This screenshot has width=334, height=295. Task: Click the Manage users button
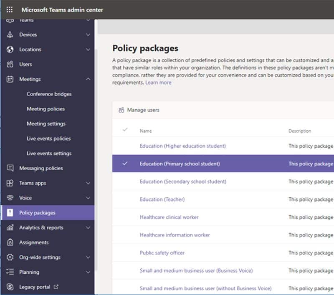click(x=139, y=110)
